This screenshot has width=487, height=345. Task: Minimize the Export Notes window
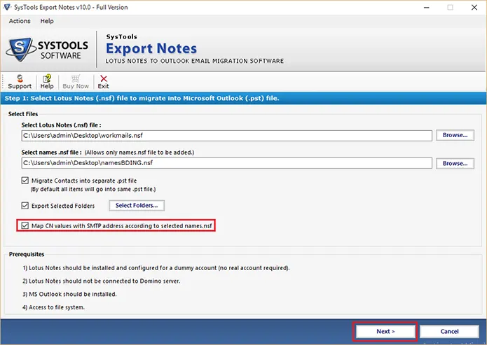[427, 7]
